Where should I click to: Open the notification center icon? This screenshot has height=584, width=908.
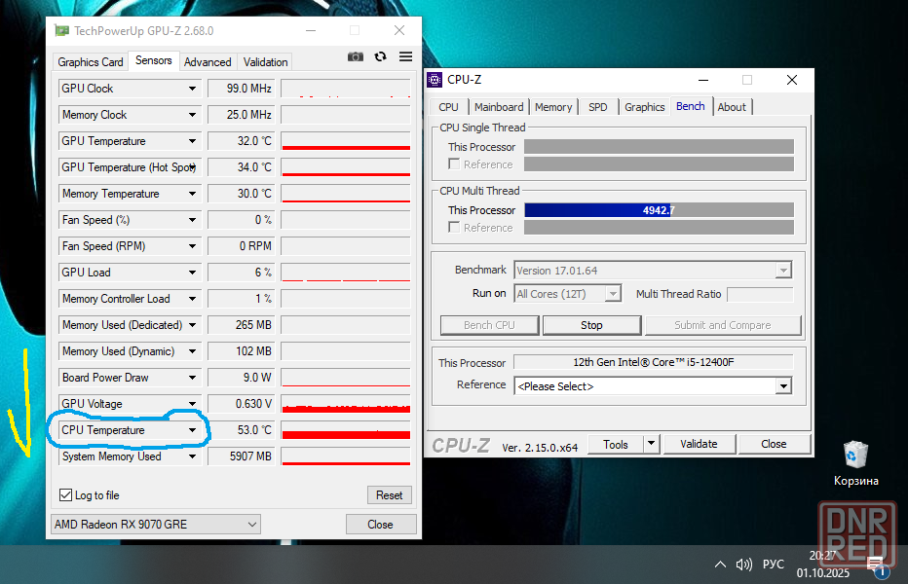click(x=874, y=564)
